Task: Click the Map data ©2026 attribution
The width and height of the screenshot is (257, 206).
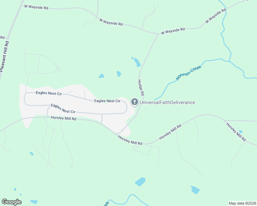Action: (x=243, y=203)
